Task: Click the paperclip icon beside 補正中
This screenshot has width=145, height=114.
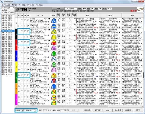Action: coord(140,9)
